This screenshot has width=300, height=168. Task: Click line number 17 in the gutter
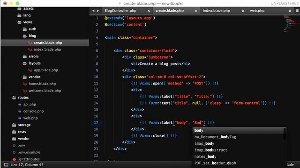[96, 123]
